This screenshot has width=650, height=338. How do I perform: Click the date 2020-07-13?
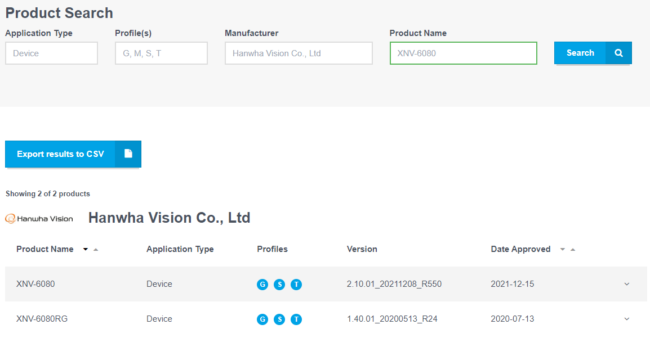[513, 318]
